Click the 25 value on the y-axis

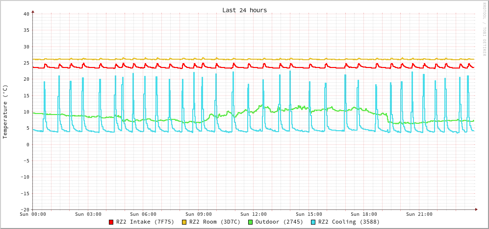point(26,63)
